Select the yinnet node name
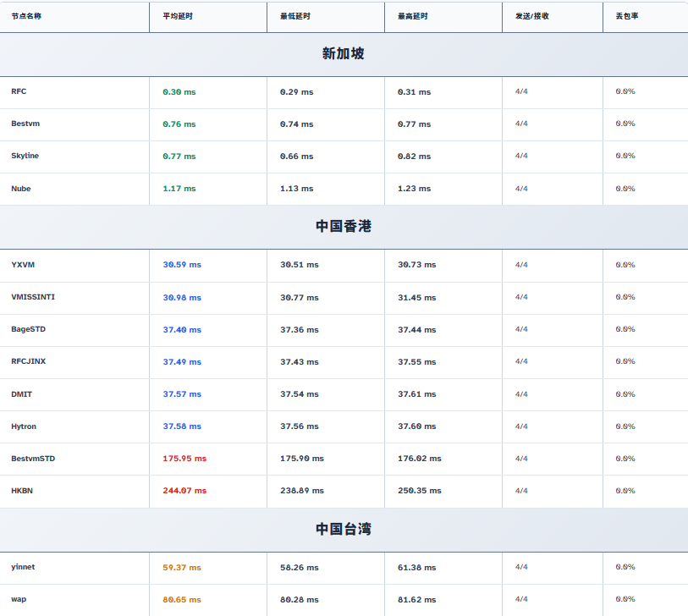The width and height of the screenshot is (688, 616). click(x=23, y=567)
